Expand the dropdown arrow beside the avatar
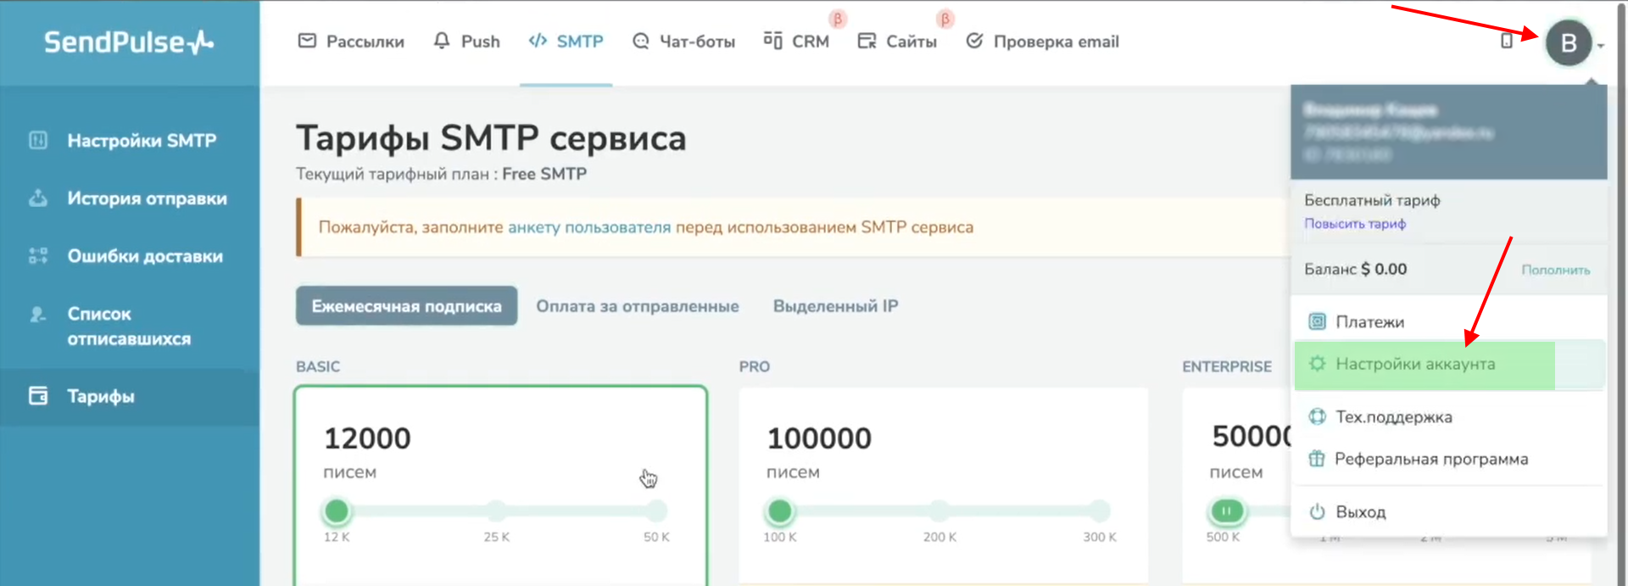 click(x=1601, y=46)
